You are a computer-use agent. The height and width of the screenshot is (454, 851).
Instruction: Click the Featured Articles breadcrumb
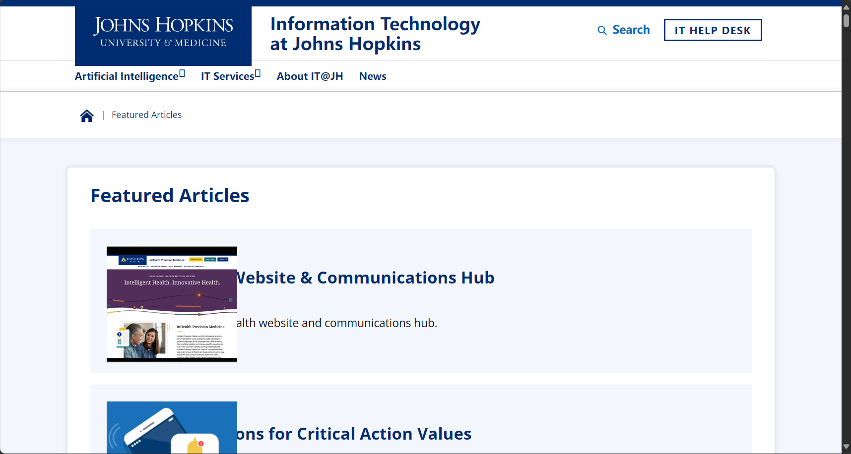[146, 114]
